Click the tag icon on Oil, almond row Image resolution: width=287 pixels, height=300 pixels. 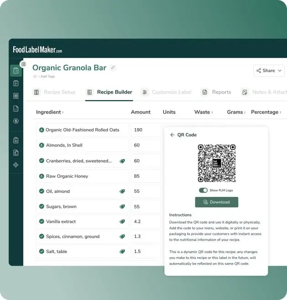coord(122,191)
